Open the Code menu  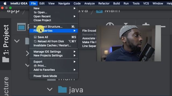(x=77, y=3)
